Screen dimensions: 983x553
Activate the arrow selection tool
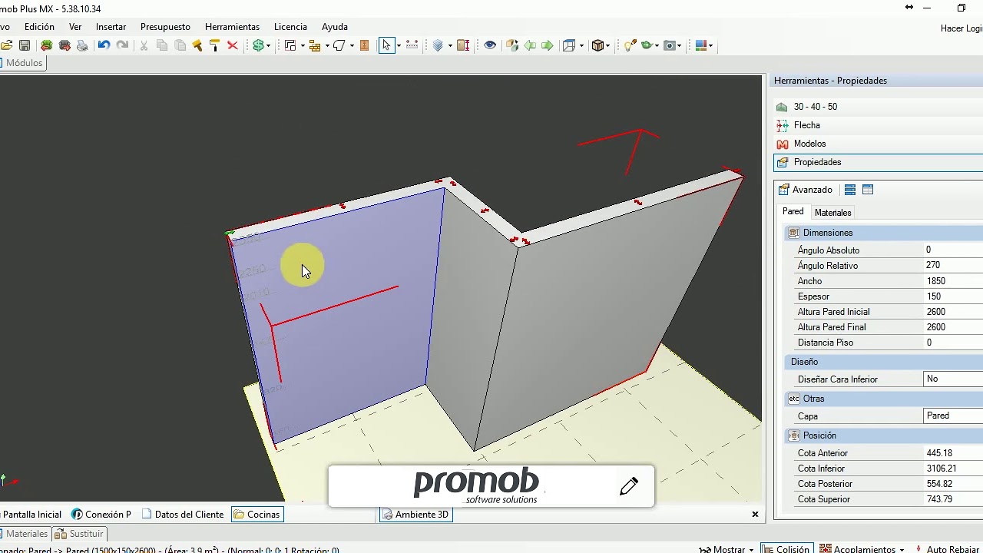coord(386,46)
